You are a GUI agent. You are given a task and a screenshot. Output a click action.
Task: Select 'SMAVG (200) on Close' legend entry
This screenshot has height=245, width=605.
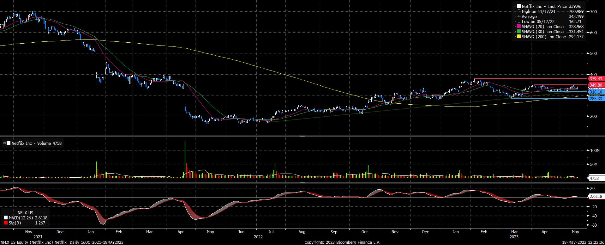coord(544,37)
